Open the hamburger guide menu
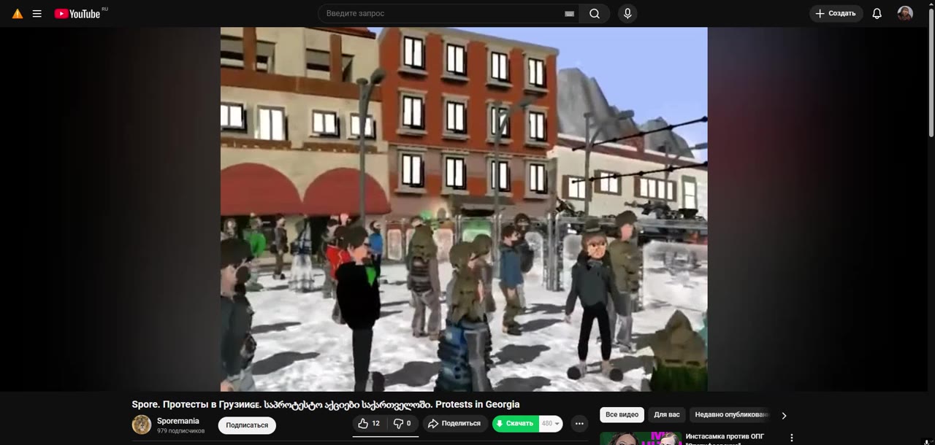 (37, 14)
